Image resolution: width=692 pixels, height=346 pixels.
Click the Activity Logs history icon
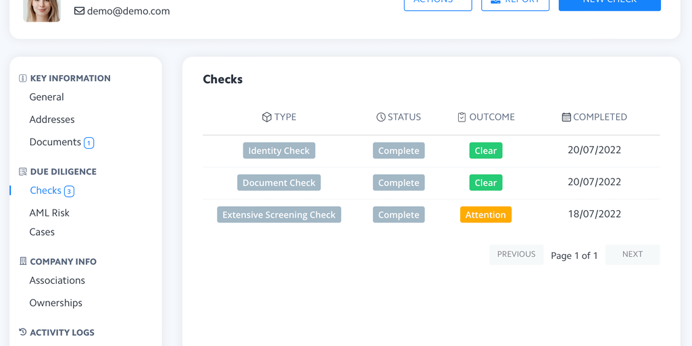(x=23, y=332)
